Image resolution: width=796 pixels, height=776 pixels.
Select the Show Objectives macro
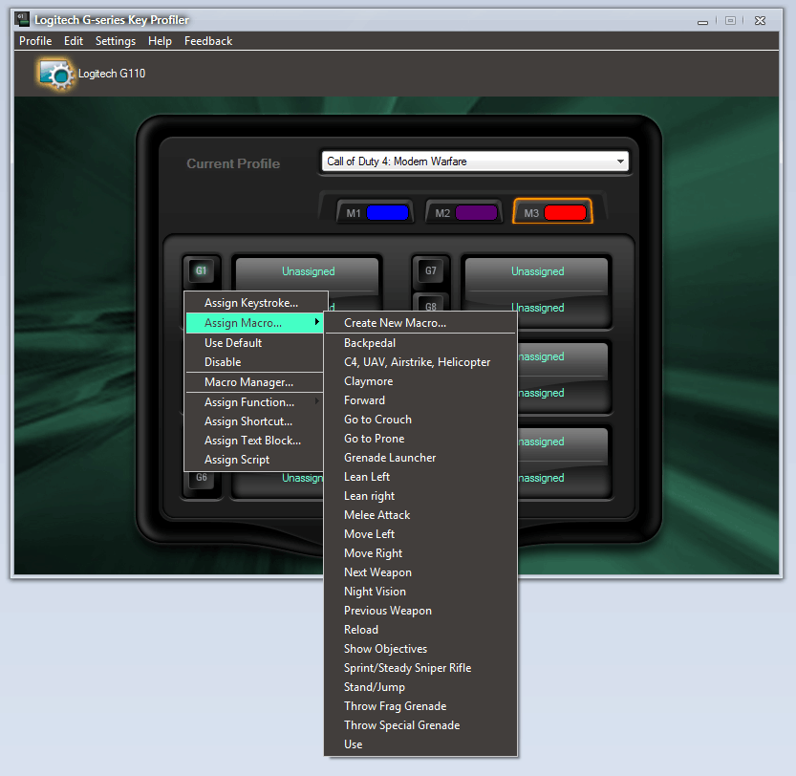pyautogui.click(x=420, y=649)
